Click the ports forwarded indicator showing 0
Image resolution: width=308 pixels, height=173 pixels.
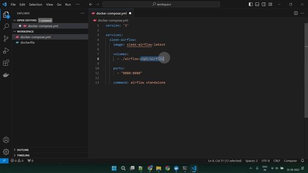30,161
